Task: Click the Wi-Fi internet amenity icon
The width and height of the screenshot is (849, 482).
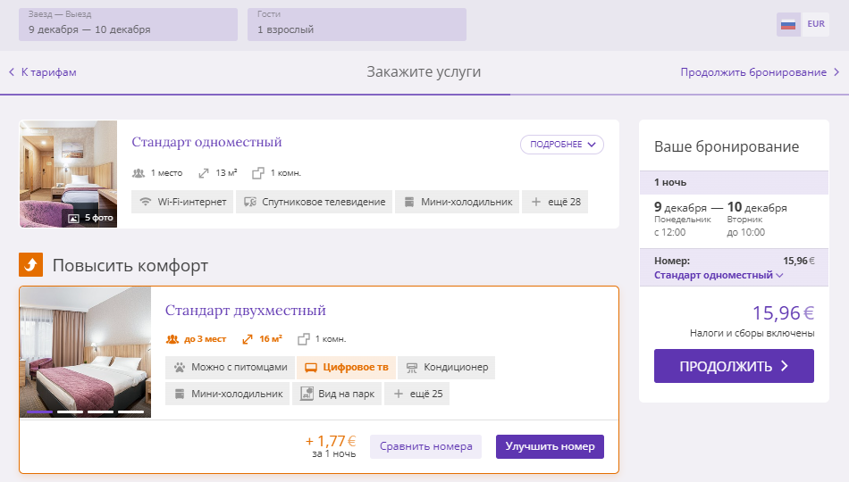Action: point(145,202)
